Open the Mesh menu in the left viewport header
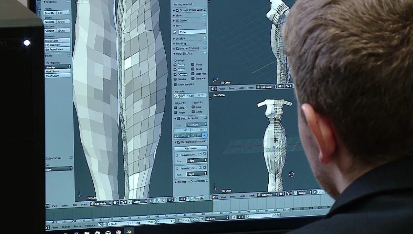 click(x=84, y=204)
